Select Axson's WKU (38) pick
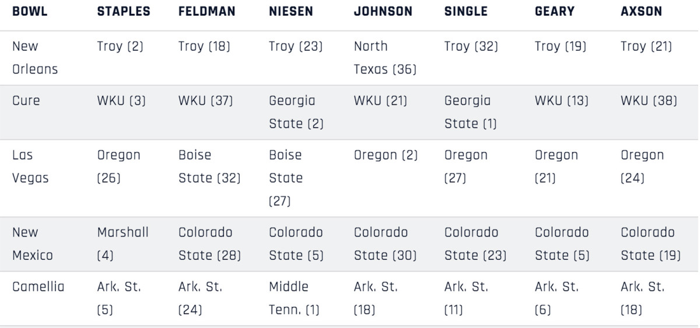The height and width of the screenshot is (328, 700). coord(649,101)
